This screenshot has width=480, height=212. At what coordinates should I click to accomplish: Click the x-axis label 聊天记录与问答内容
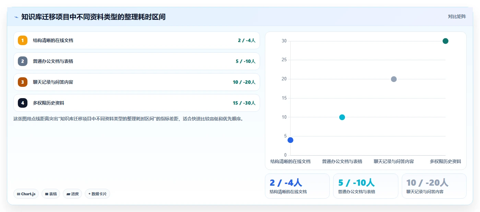[x=394, y=161]
